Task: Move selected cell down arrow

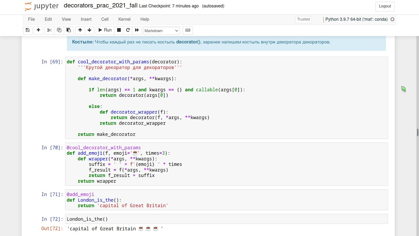Action: pos(89,30)
